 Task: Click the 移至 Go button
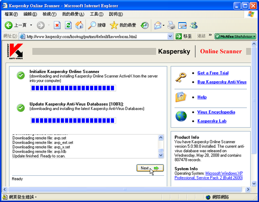(184, 37)
